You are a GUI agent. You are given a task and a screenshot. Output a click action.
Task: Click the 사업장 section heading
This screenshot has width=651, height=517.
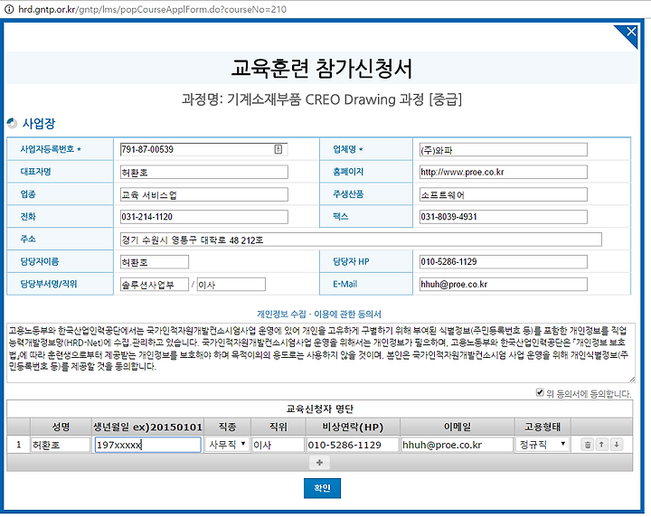pyautogui.click(x=39, y=123)
